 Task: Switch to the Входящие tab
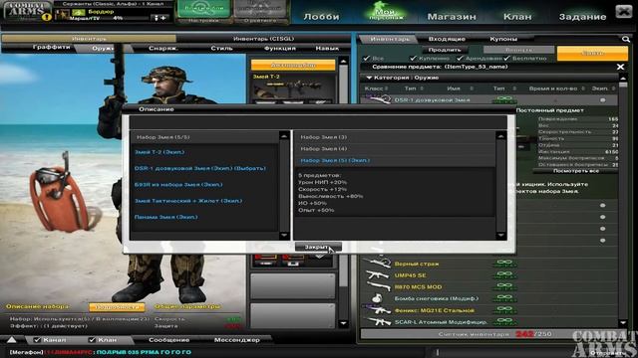click(x=447, y=39)
